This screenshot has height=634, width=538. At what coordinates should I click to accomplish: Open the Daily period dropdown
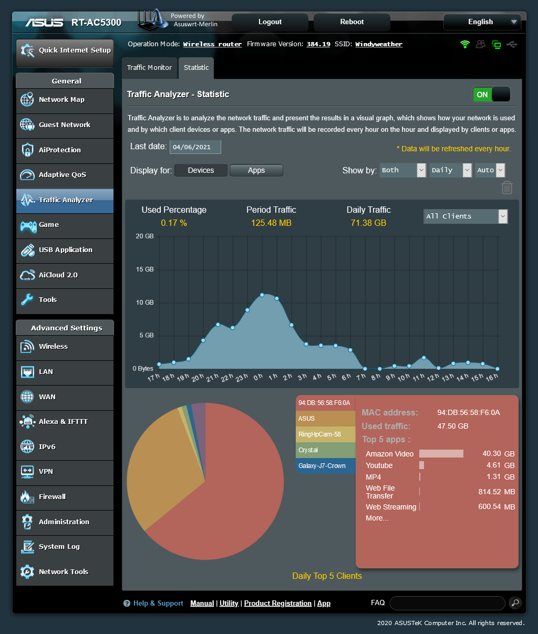pyautogui.click(x=450, y=170)
